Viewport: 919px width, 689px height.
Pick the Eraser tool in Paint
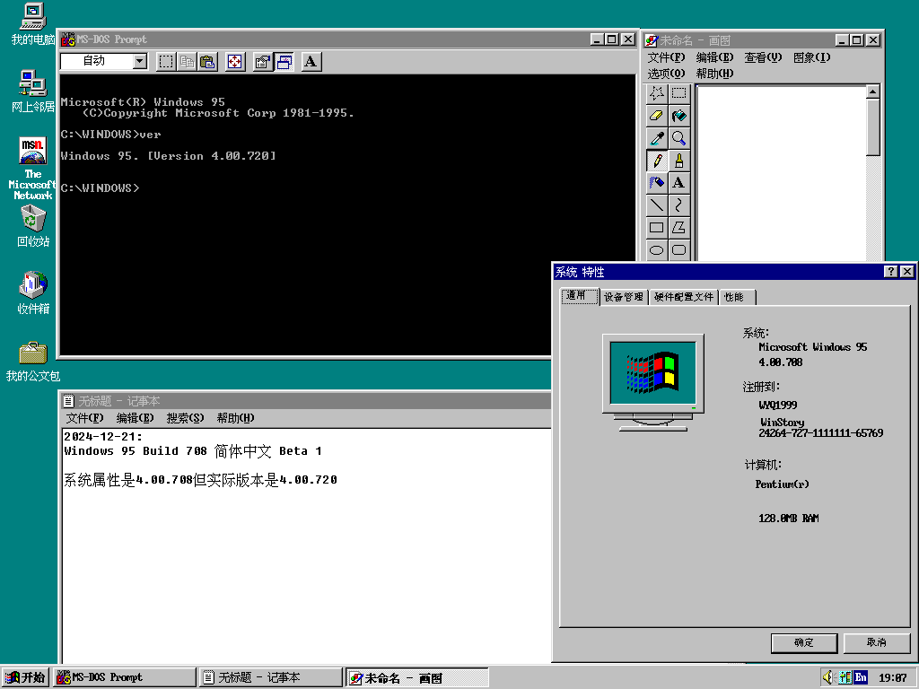(x=657, y=116)
